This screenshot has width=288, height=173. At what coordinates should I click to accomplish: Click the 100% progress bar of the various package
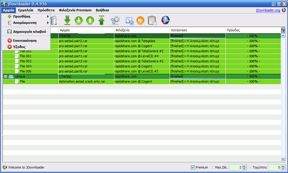tap(253, 77)
